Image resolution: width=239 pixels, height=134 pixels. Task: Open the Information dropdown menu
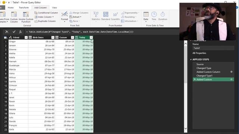pos(130,21)
